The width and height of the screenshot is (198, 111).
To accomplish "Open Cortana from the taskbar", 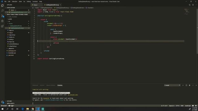I will pos(12,109).
